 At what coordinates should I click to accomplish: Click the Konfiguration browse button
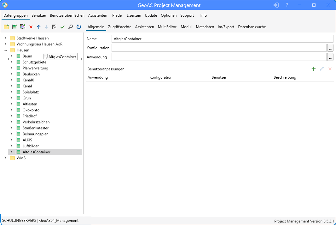330,48
